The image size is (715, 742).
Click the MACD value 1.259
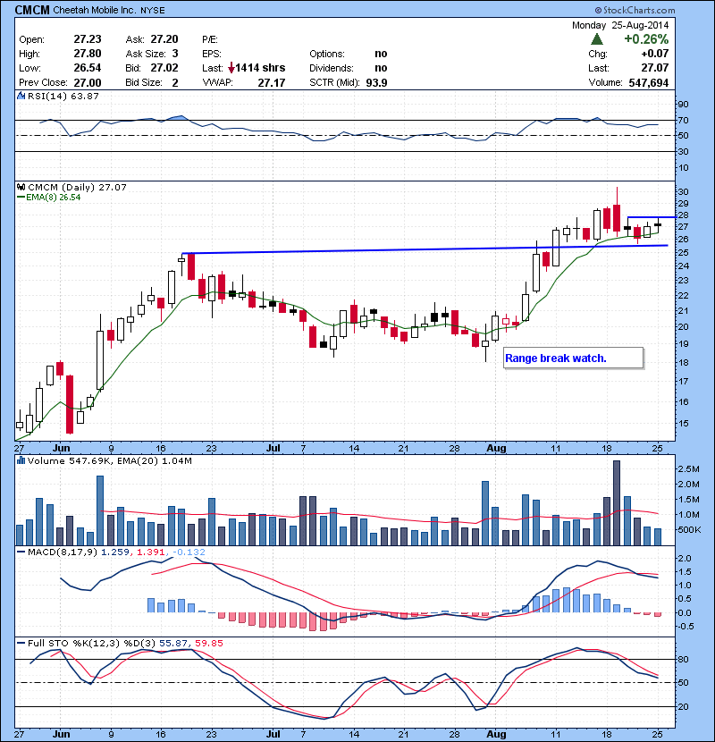(x=115, y=552)
